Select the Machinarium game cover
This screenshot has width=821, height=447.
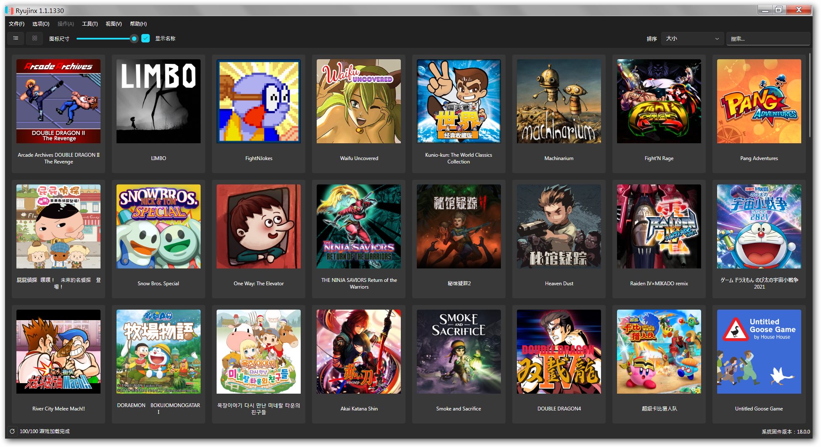(x=559, y=101)
